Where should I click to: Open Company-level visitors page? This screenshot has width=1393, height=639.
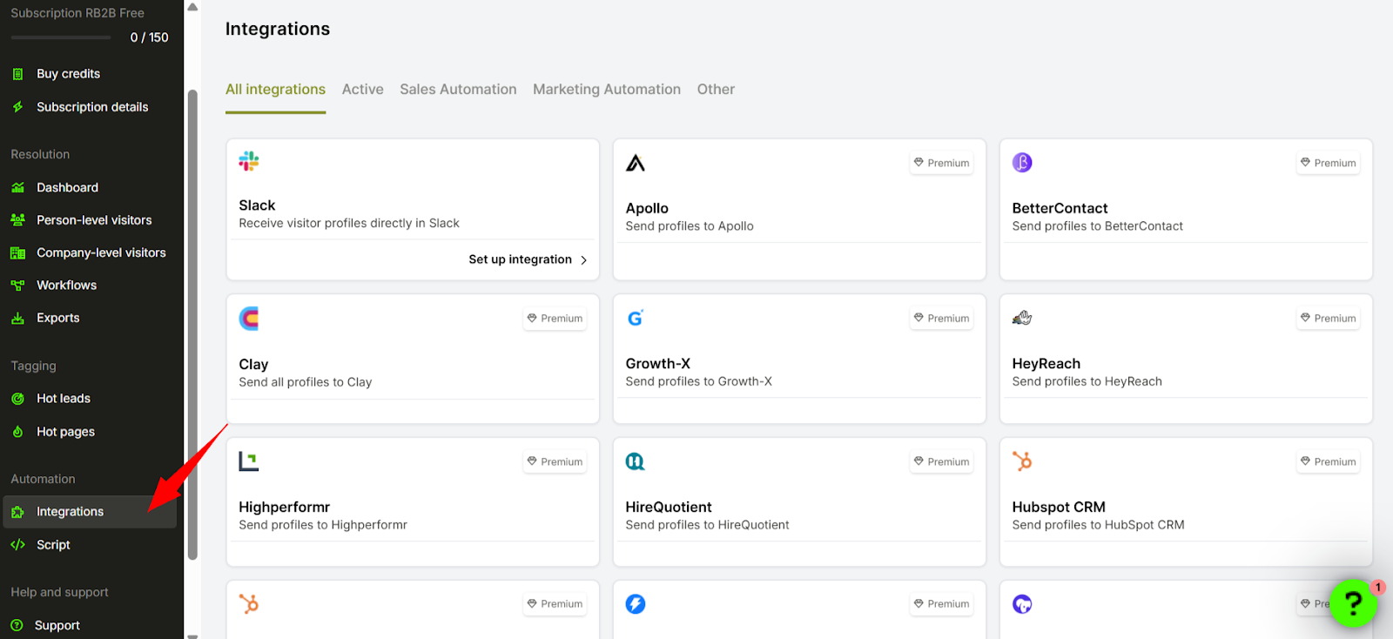pos(101,253)
